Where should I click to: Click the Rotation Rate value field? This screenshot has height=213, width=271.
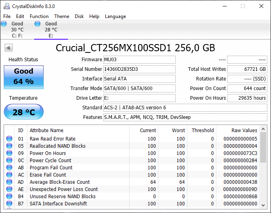(247, 79)
